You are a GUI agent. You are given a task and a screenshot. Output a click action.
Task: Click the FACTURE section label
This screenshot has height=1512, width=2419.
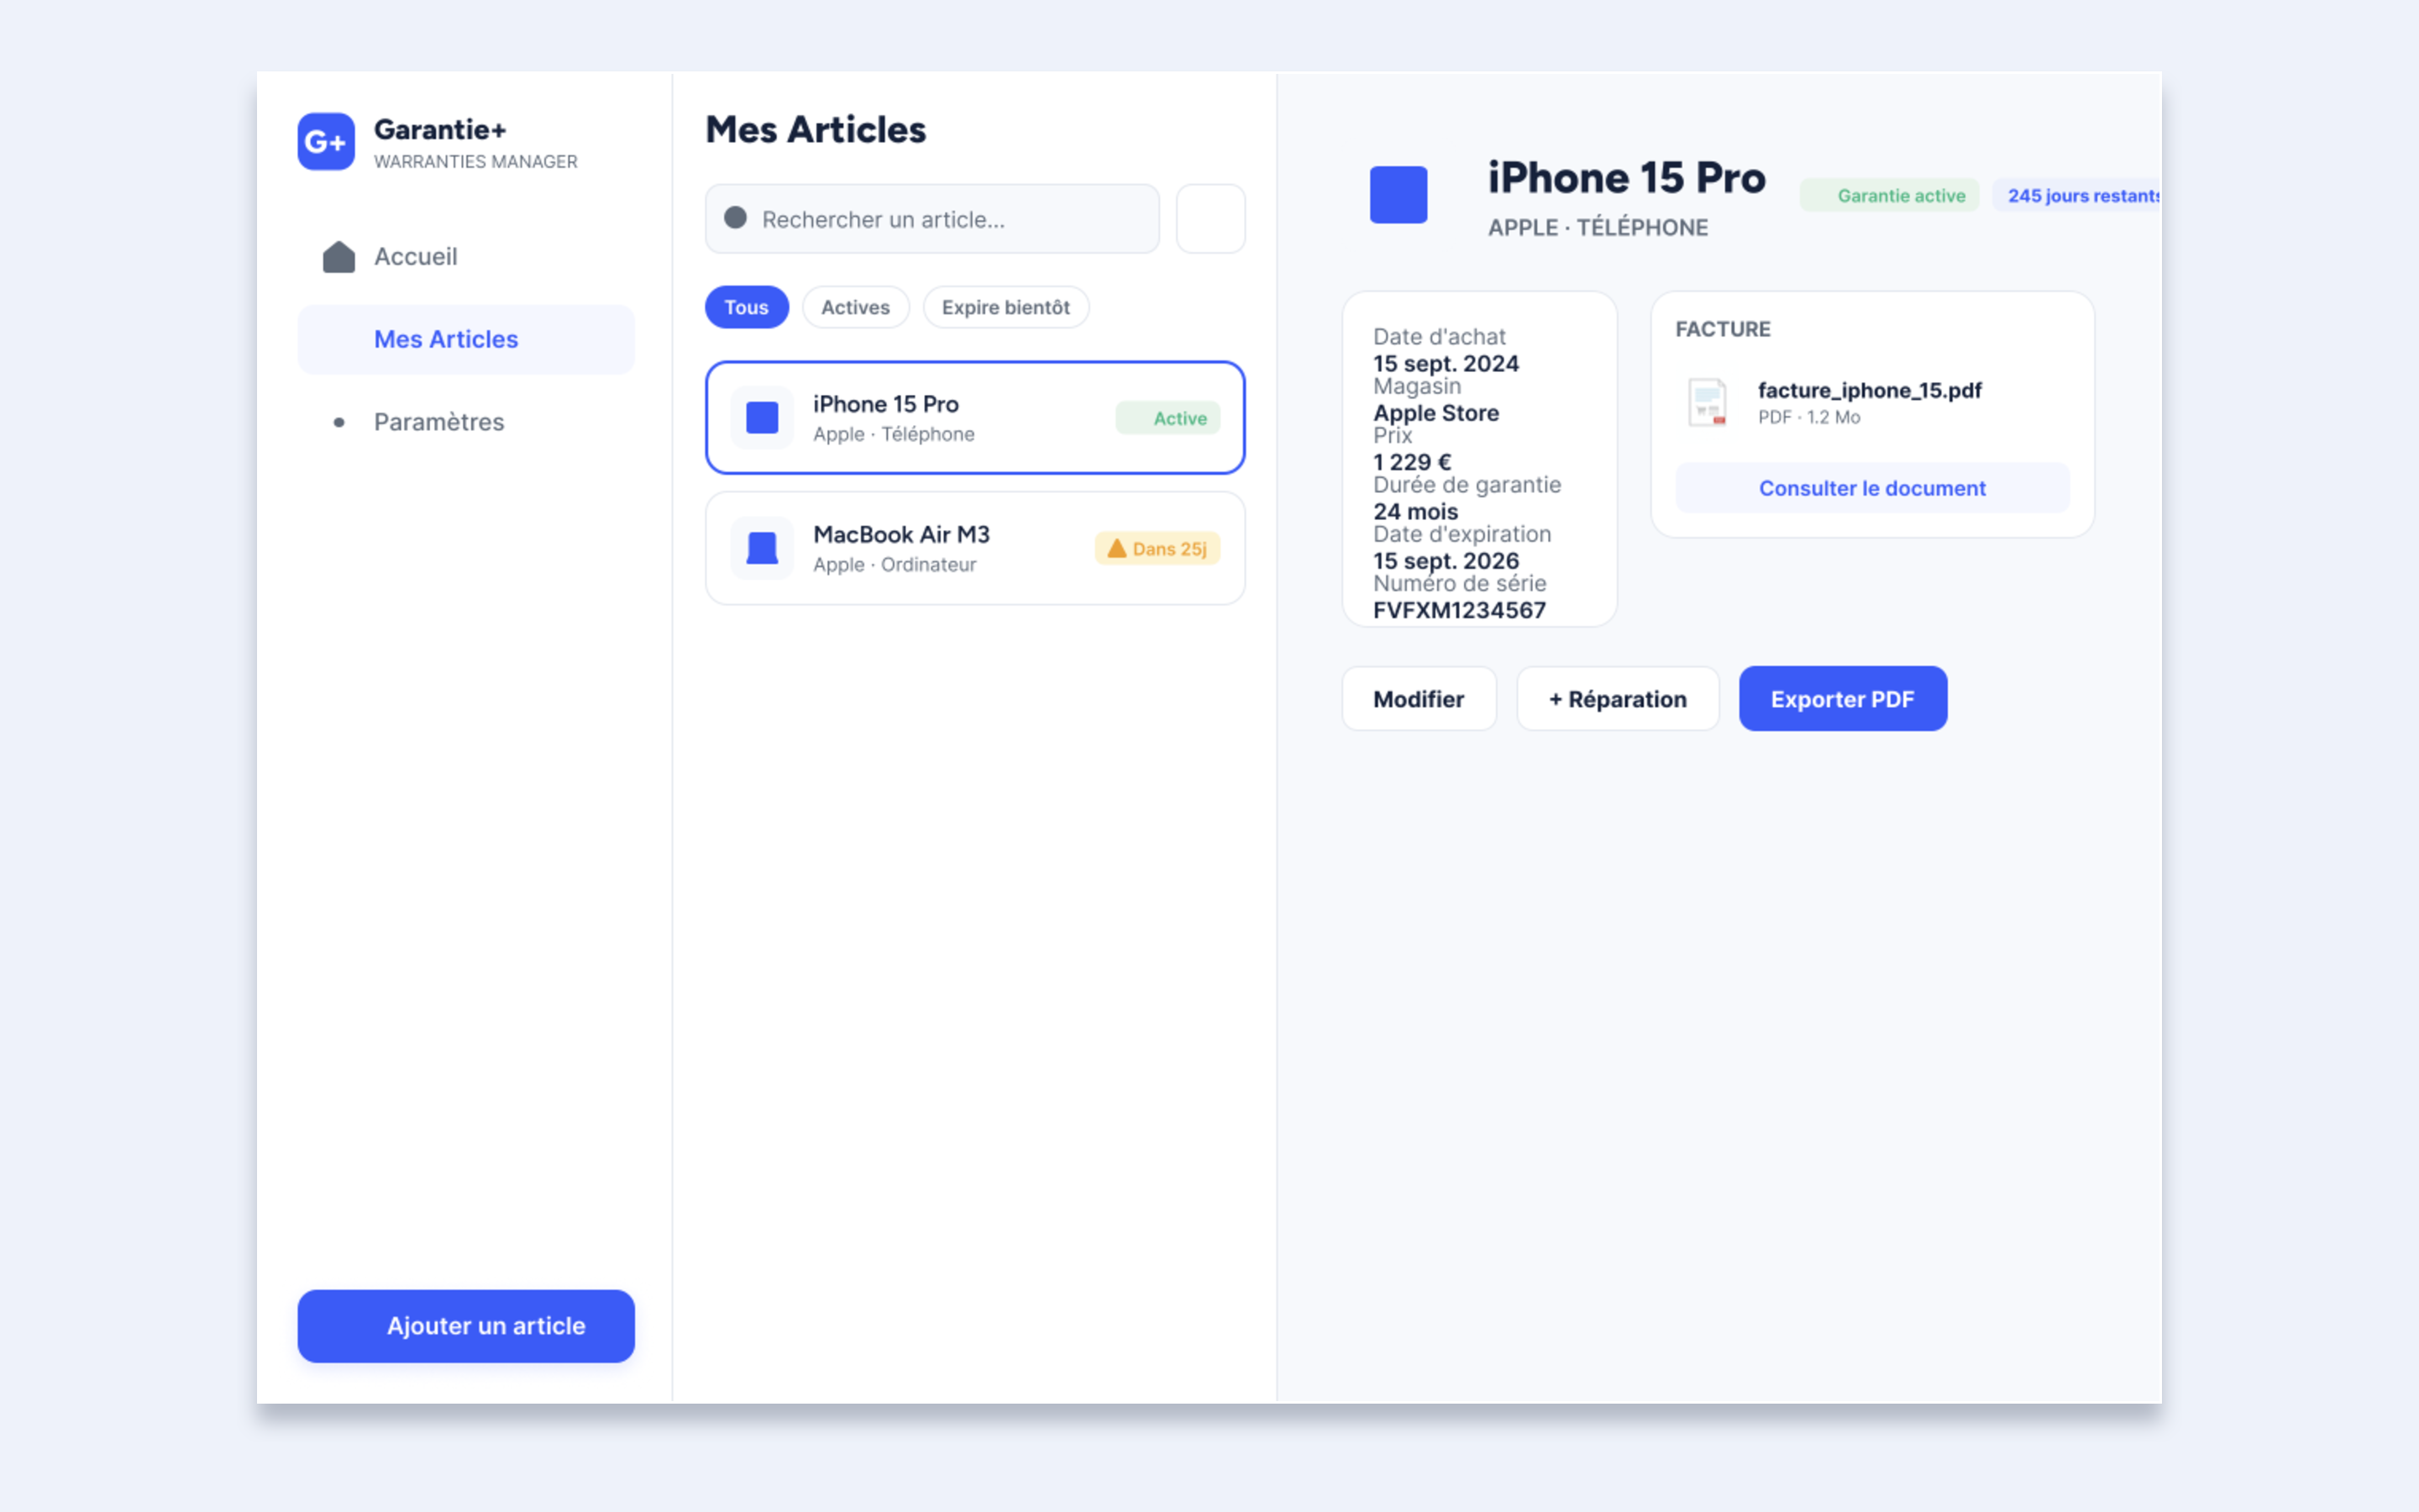(x=1723, y=329)
